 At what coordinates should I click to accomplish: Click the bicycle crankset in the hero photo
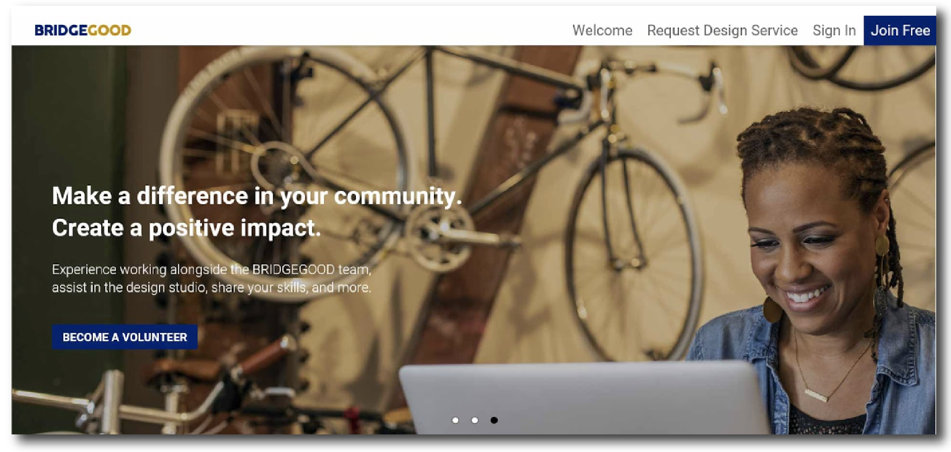(440, 238)
